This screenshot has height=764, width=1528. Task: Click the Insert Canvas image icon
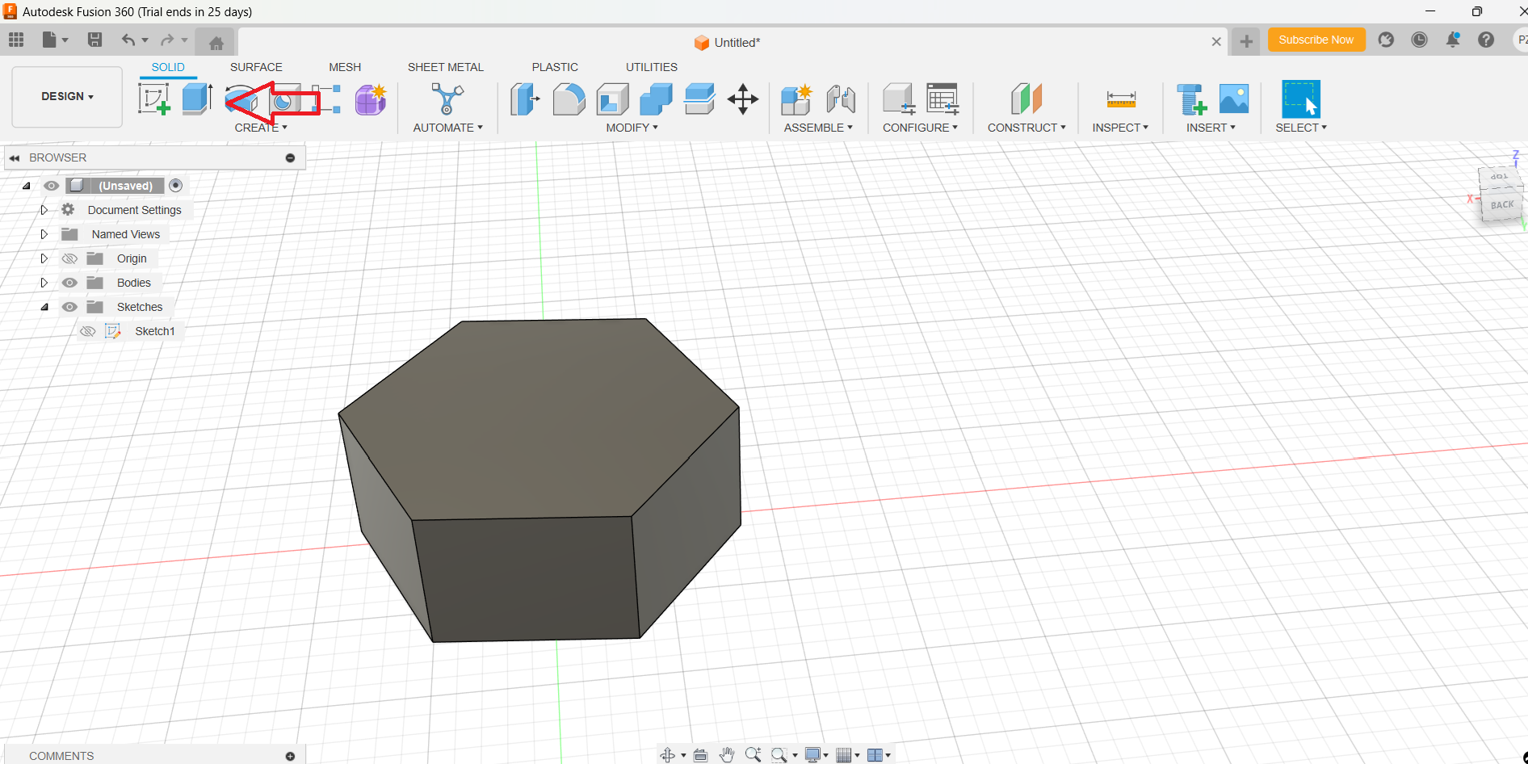click(x=1233, y=99)
